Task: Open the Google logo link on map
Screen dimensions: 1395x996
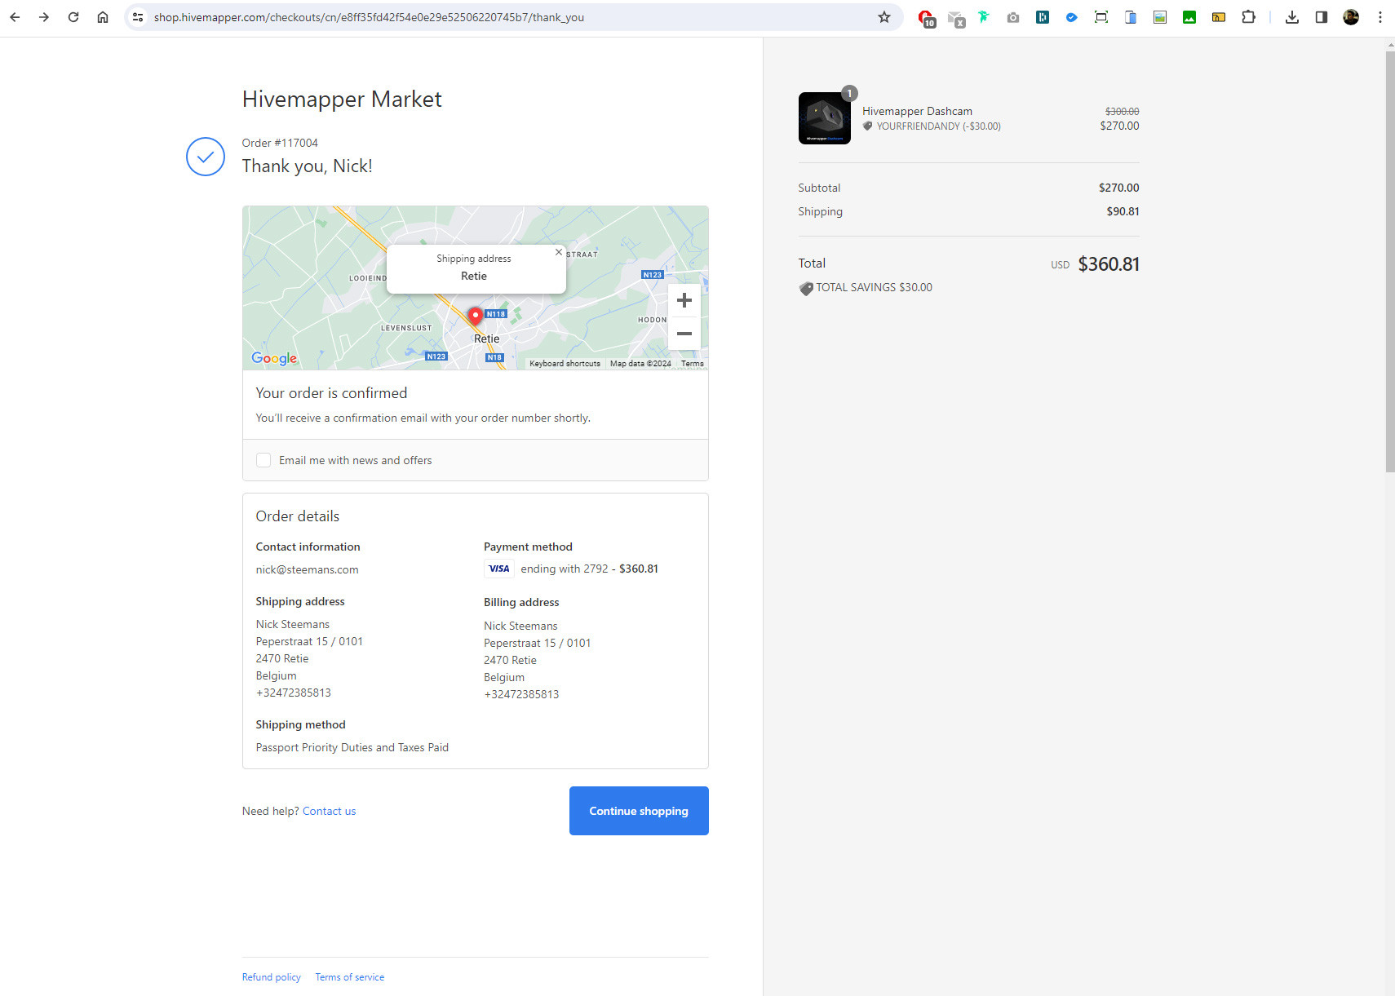Action: (x=274, y=358)
